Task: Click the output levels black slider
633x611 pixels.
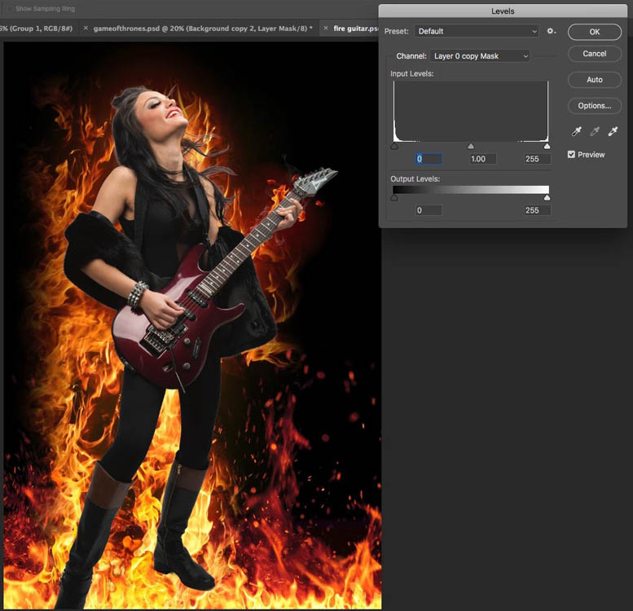Action: point(394,198)
